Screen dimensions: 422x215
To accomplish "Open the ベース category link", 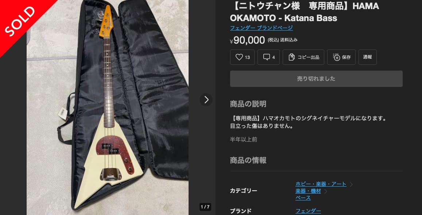I will coord(303,198).
